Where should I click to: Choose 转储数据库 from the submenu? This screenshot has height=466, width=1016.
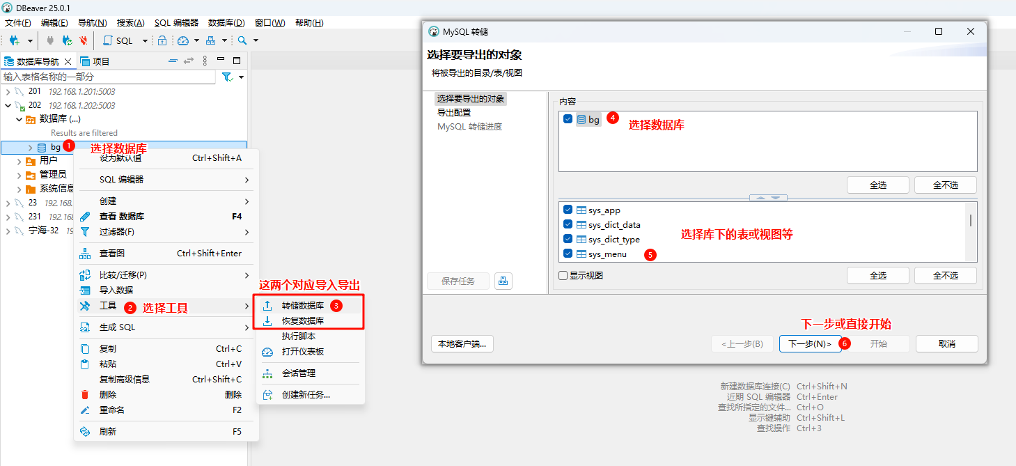303,305
